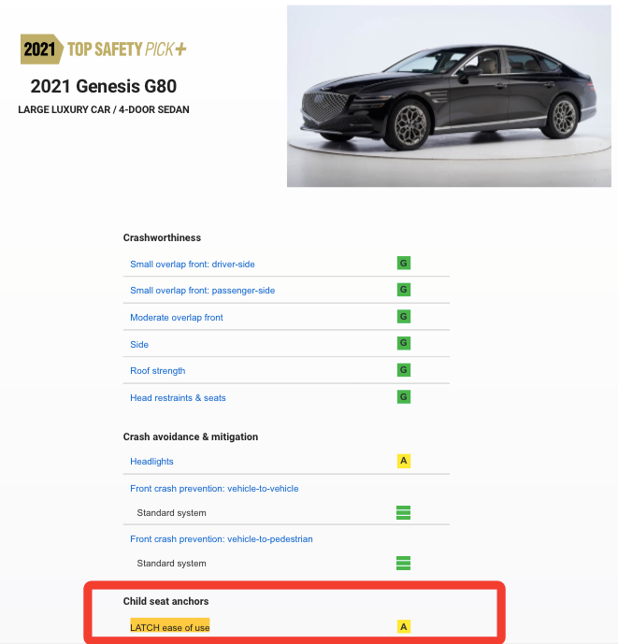Open Front crash prevention: vehicle-to-pedestrian link

point(222,539)
